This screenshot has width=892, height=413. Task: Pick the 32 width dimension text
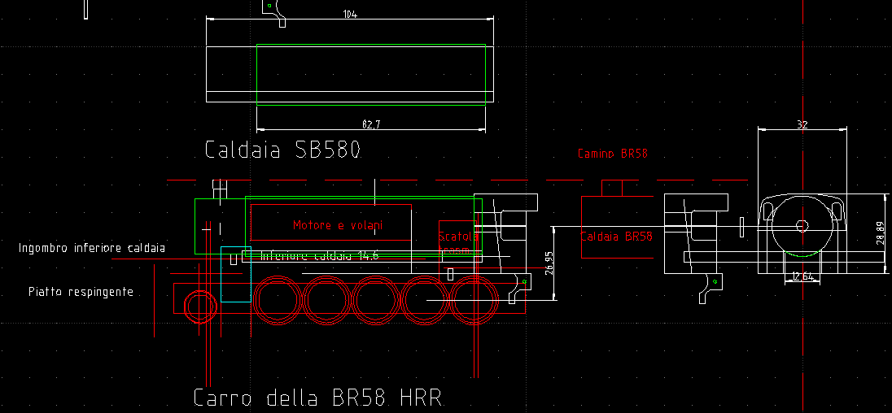click(802, 124)
